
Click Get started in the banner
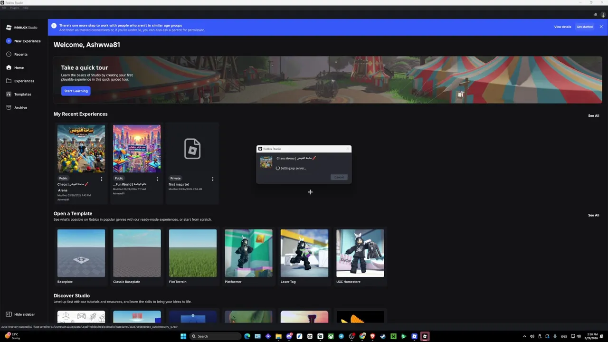(585, 27)
